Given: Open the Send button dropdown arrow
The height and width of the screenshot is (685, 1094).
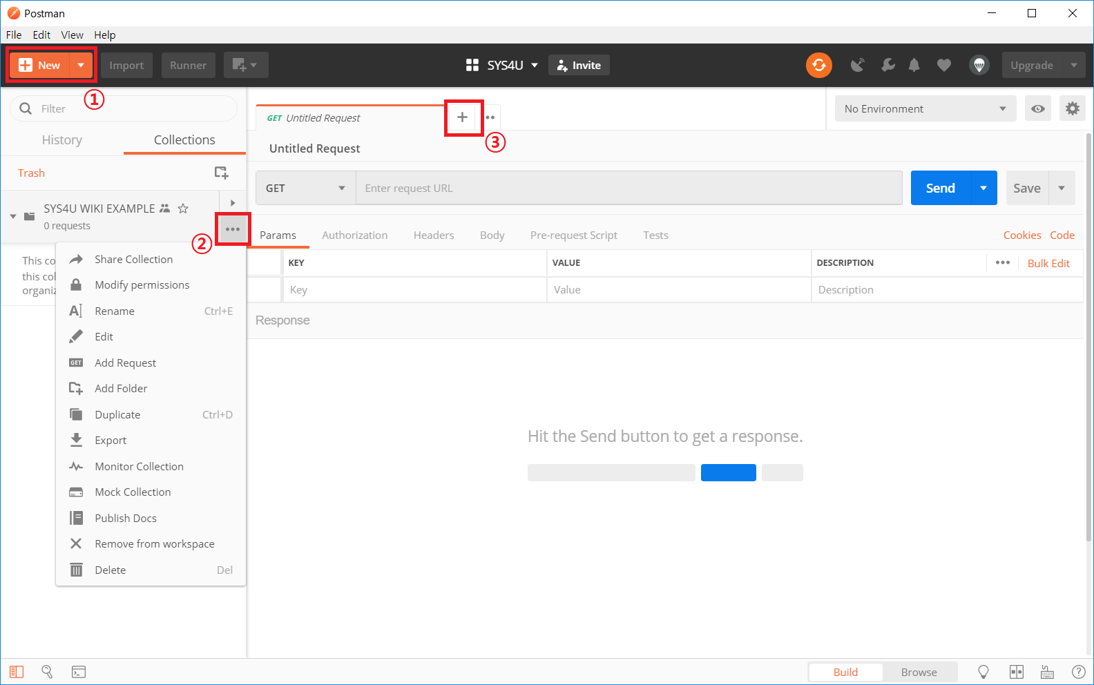Looking at the screenshot, I should [x=983, y=188].
